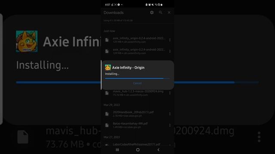
Task: Open options menu for mavis_hub dmg file
Action: point(170,93)
